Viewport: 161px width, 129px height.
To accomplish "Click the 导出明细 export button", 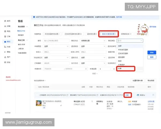I will click(x=151, y=81).
